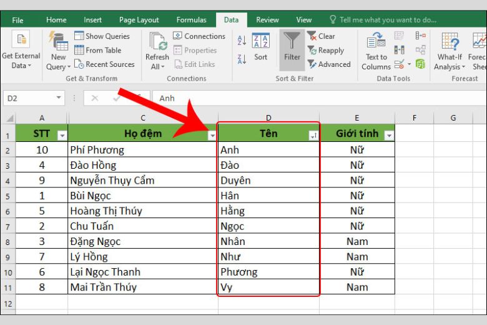Select cell containing Duyên
Screen dimensions: 487x325
point(268,181)
